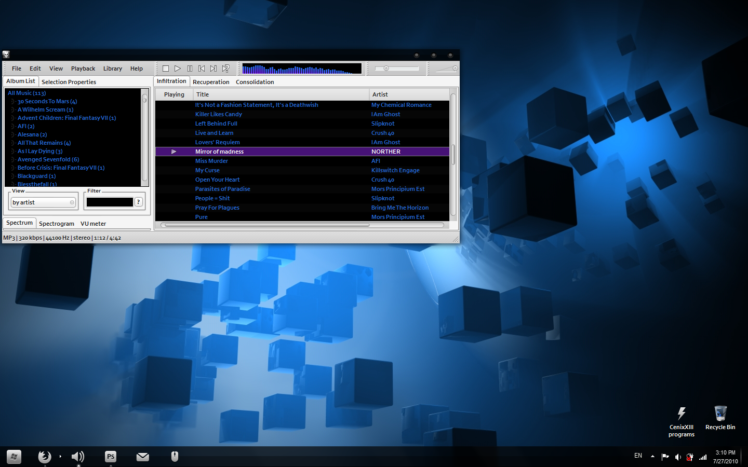The image size is (748, 467).
Task: Click the Playing column header
Action: pos(174,94)
